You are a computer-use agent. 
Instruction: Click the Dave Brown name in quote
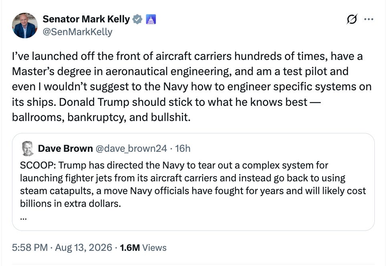[x=65, y=148]
